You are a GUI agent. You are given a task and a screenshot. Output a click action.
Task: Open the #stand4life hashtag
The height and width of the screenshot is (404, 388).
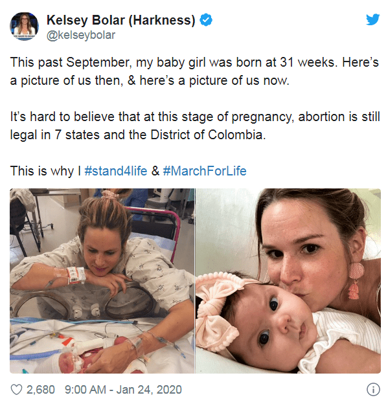pos(116,171)
